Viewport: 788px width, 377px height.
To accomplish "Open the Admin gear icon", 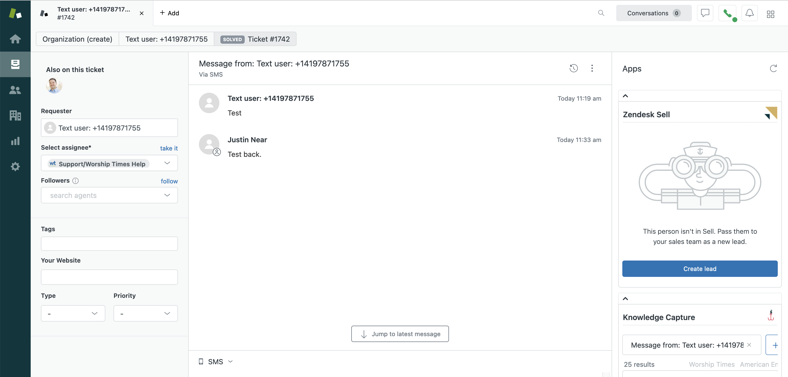I will tap(15, 167).
